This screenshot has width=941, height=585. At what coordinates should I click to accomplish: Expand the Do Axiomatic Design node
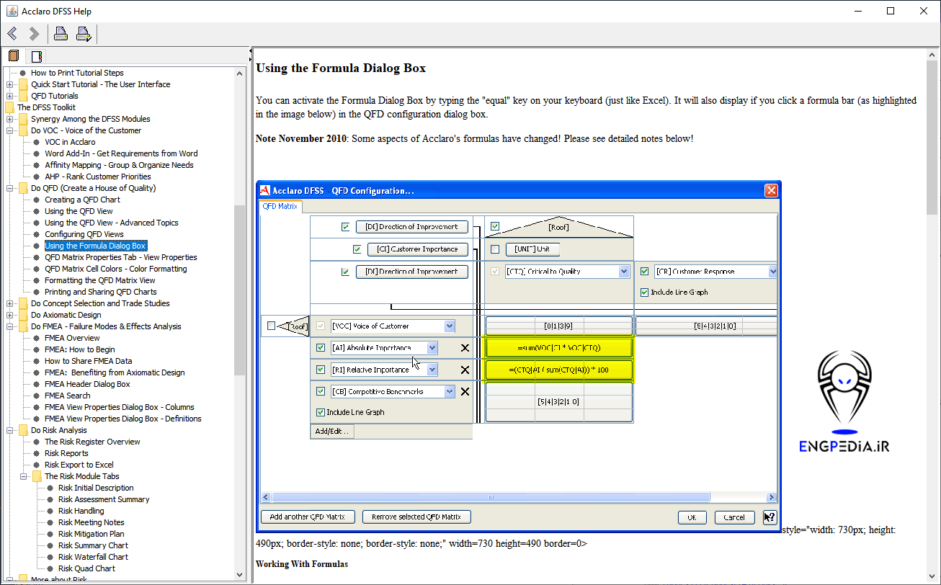tap(9, 315)
